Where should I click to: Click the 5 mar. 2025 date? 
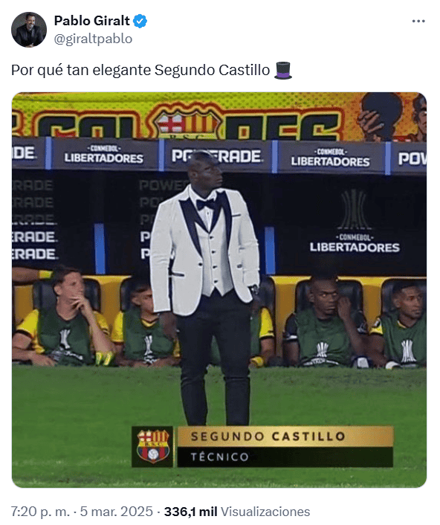[117, 512]
